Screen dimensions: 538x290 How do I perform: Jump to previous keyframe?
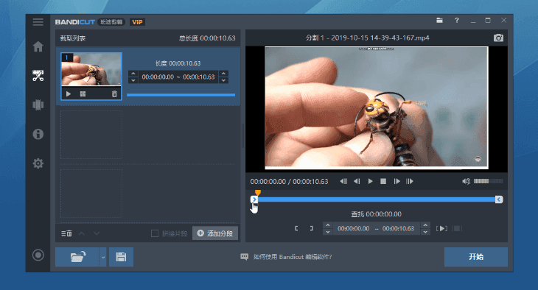[x=343, y=181]
